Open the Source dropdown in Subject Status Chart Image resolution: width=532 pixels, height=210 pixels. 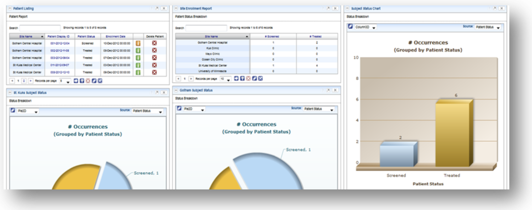488,27
